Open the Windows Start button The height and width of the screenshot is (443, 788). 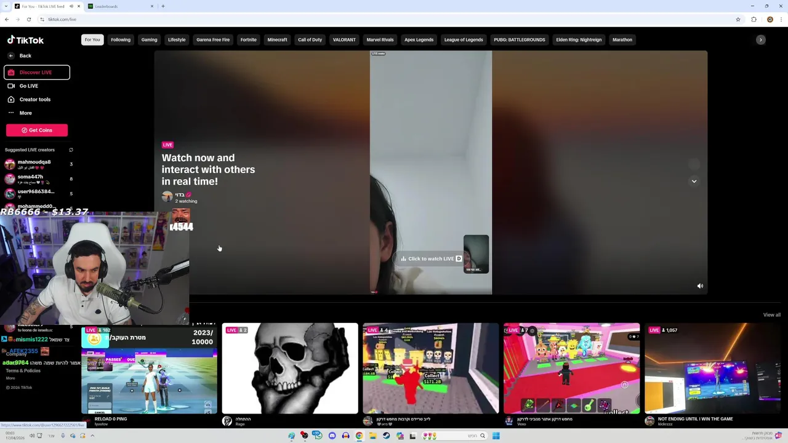click(496, 436)
